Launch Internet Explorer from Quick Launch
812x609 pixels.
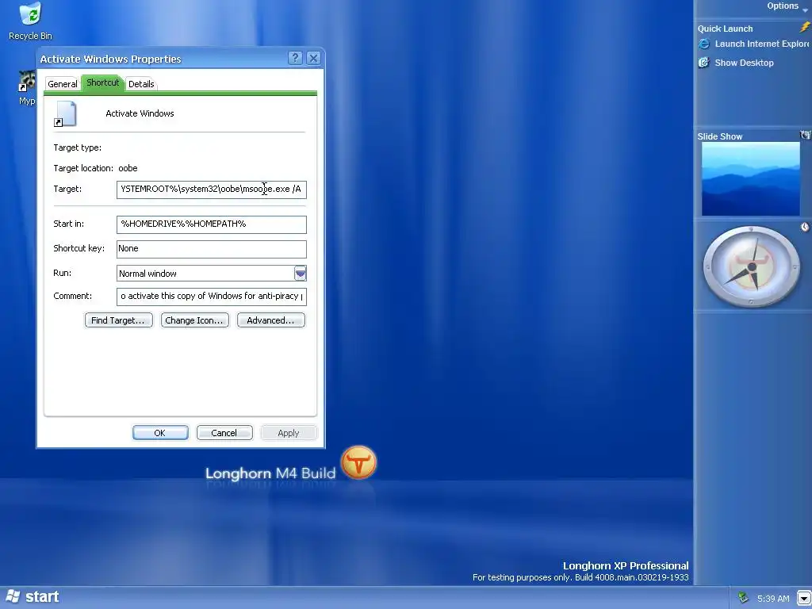(x=704, y=44)
